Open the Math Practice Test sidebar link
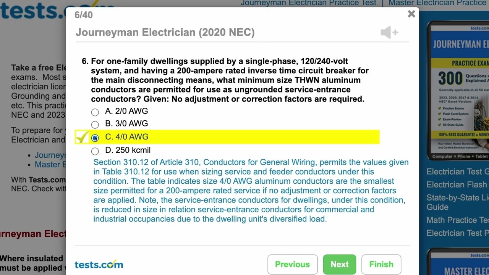The height and width of the screenshot is (275, 489). pyautogui.click(x=457, y=220)
